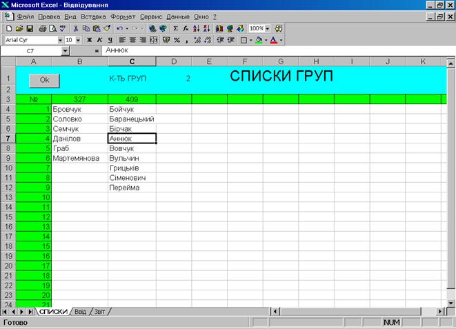Toggle underline formatting button
Viewport: 456px width, 329px height.
[x=110, y=40]
